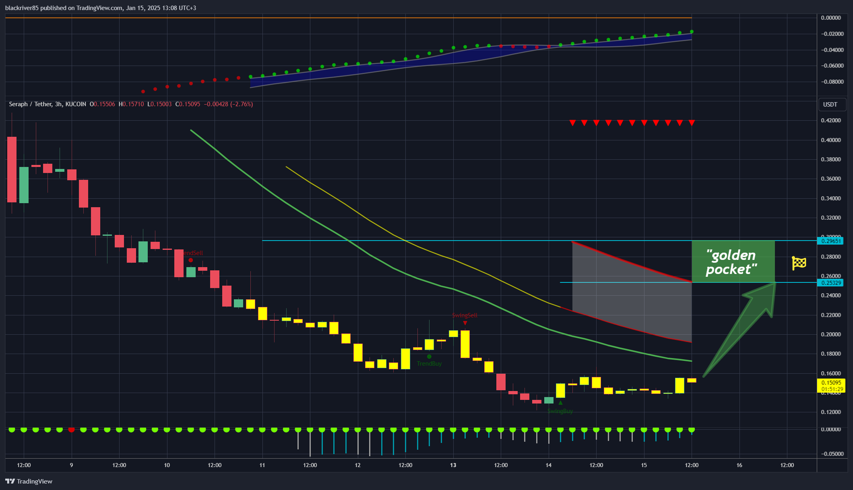
Task: Click the TrendBuy text label
Action: pyautogui.click(x=429, y=364)
